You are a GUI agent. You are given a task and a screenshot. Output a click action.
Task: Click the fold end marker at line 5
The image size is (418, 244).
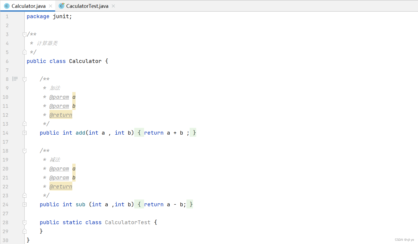[24, 52]
